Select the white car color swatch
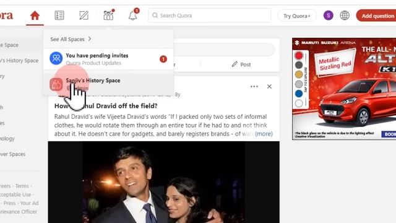Viewport: 396px width, 223px height. [x=299, y=103]
